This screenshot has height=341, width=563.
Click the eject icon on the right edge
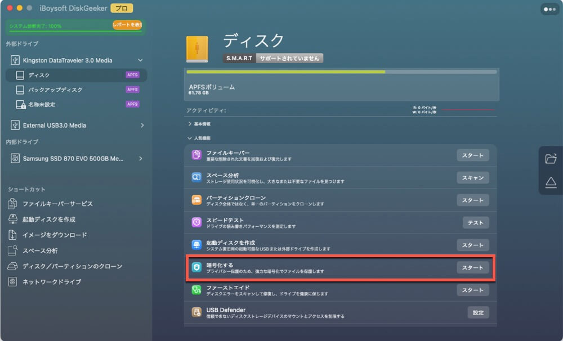(x=551, y=181)
